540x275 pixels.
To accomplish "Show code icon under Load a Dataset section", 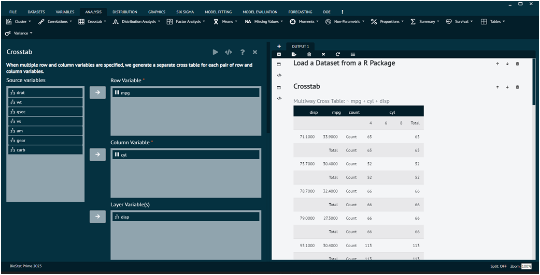I will coord(279,75).
